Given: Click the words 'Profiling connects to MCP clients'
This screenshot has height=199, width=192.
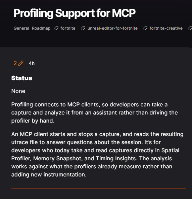Looking at the screenshot, I should [55, 105].
